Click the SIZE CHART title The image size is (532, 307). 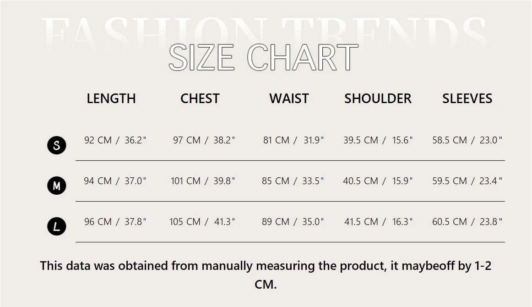263,58
